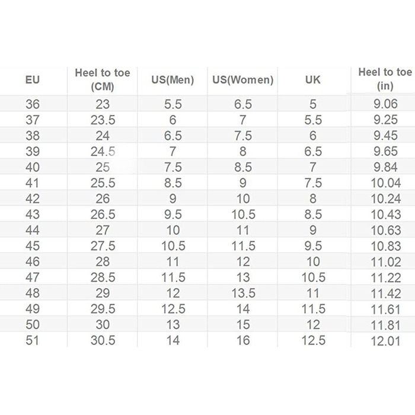The image size is (415, 415).
Task: Click the EU size 44 cell
Action: 33,231
